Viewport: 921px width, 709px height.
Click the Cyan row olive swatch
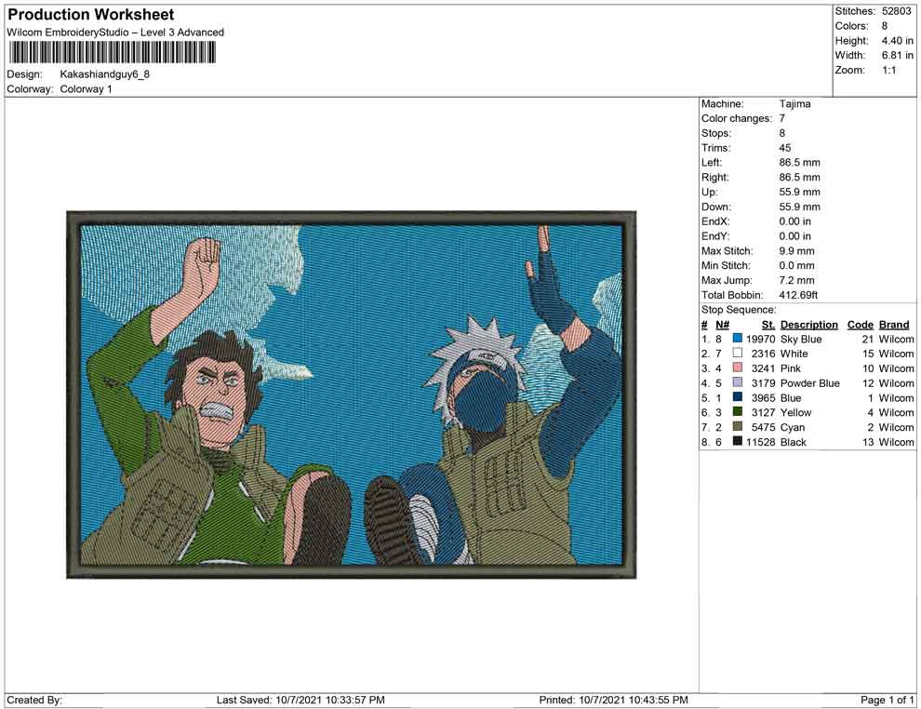point(738,427)
